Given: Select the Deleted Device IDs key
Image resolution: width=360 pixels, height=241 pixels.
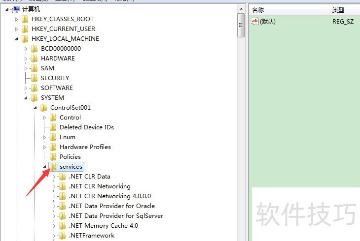Looking at the screenshot, I should coord(86,127).
